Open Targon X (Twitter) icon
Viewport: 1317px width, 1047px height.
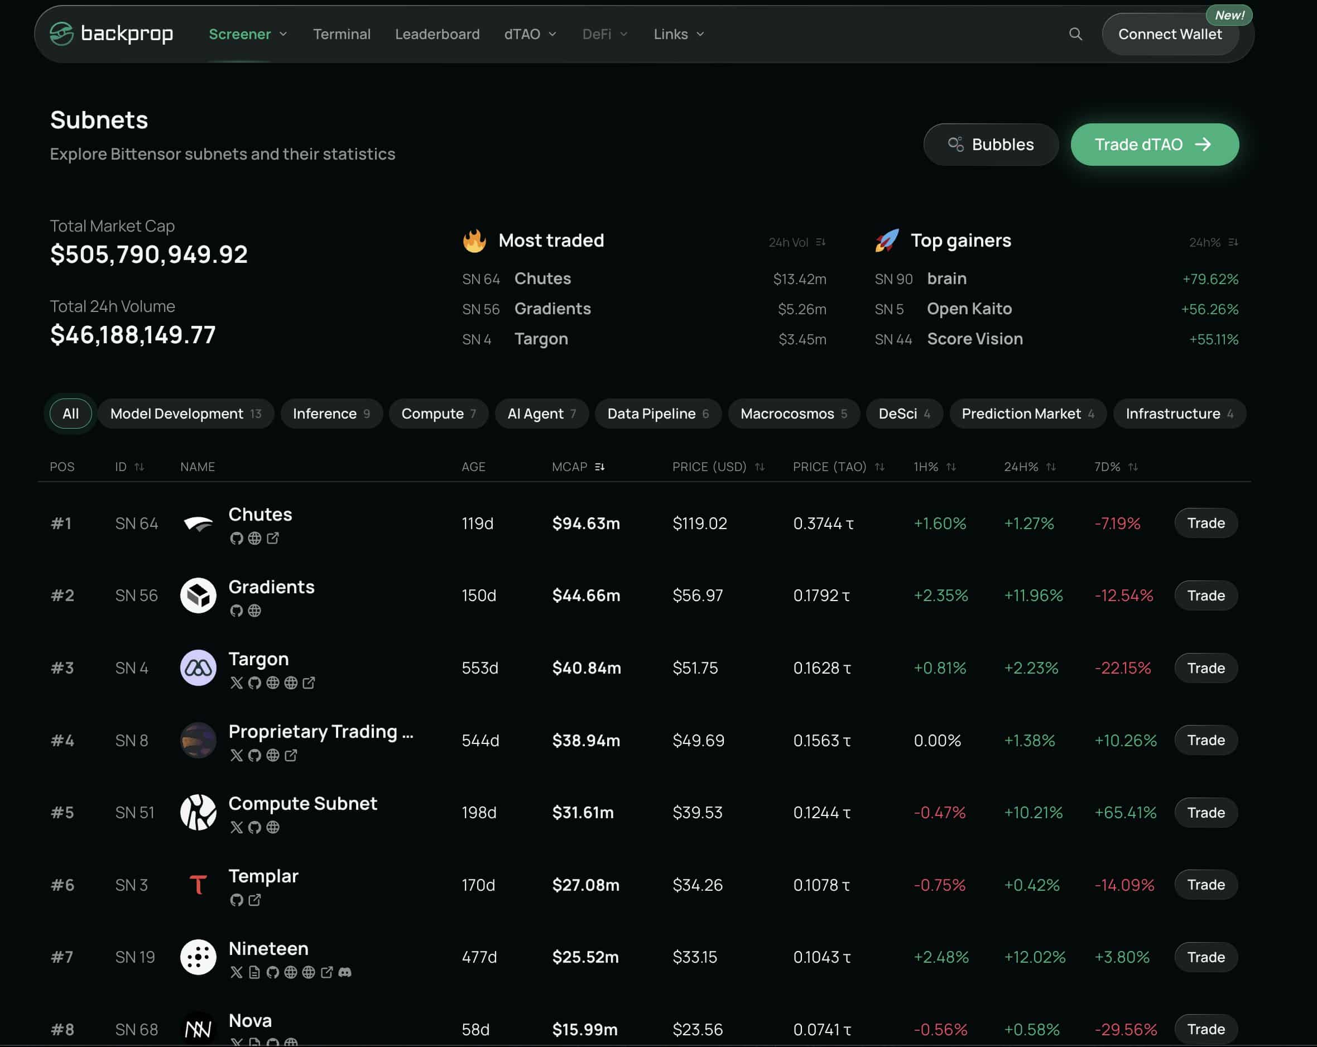coord(237,683)
